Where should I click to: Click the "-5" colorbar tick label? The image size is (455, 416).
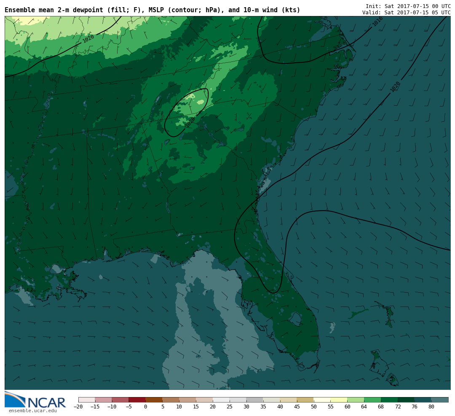128,407
